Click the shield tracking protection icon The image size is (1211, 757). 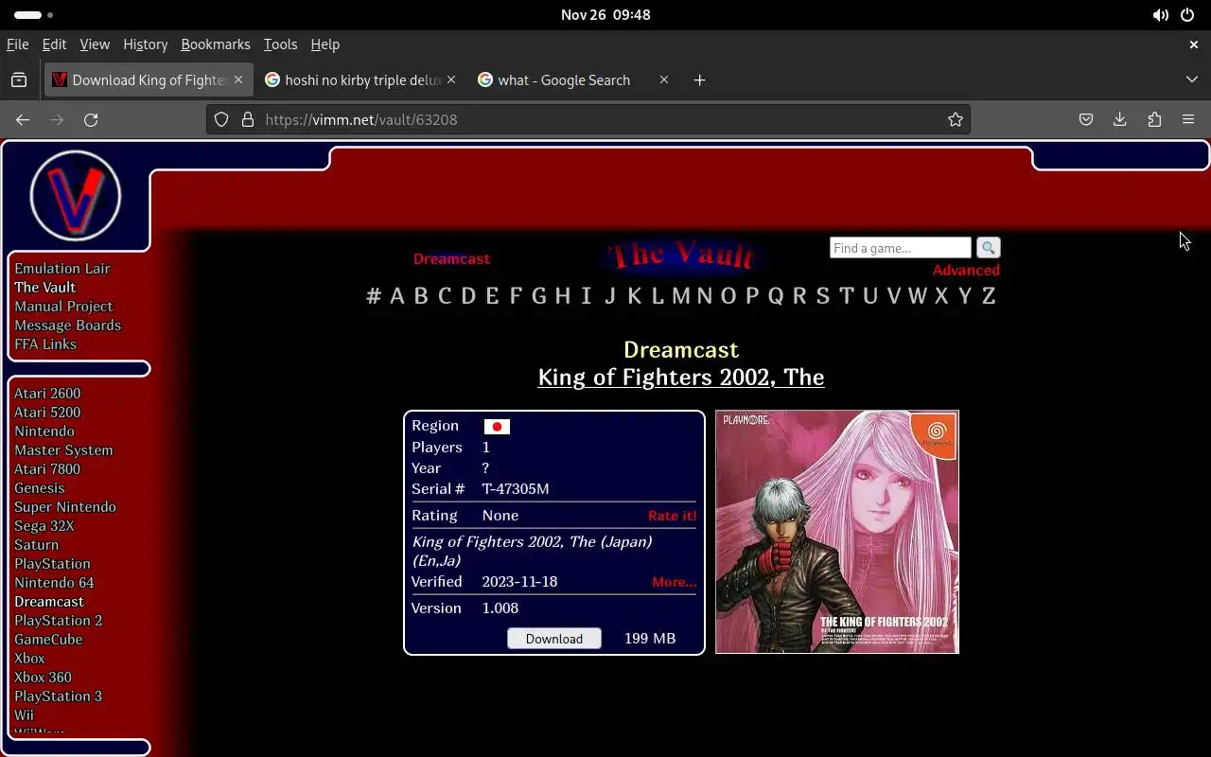pos(221,119)
